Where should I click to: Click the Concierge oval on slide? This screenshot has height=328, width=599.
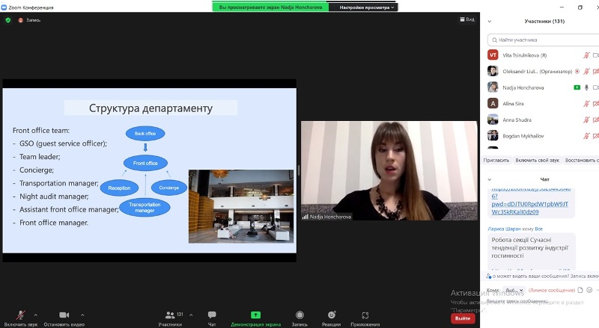click(x=169, y=188)
